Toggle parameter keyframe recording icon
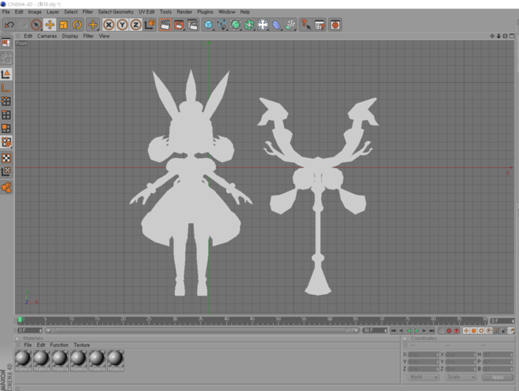This screenshot has height=391, width=519. pyautogui.click(x=489, y=331)
